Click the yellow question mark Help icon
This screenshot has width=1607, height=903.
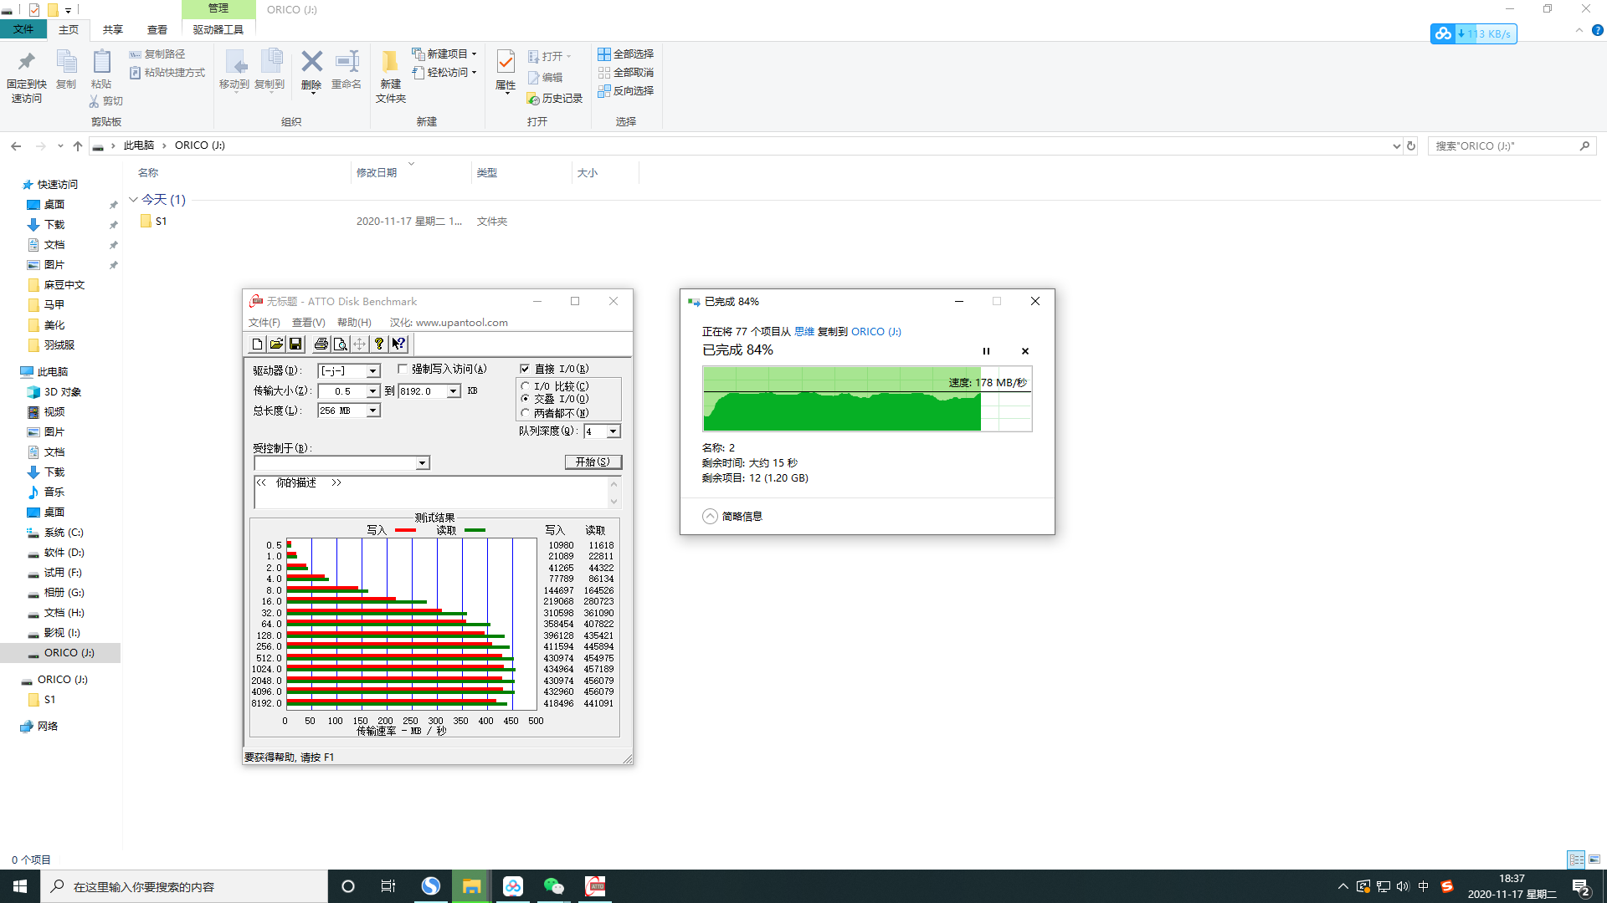[379, 344]
